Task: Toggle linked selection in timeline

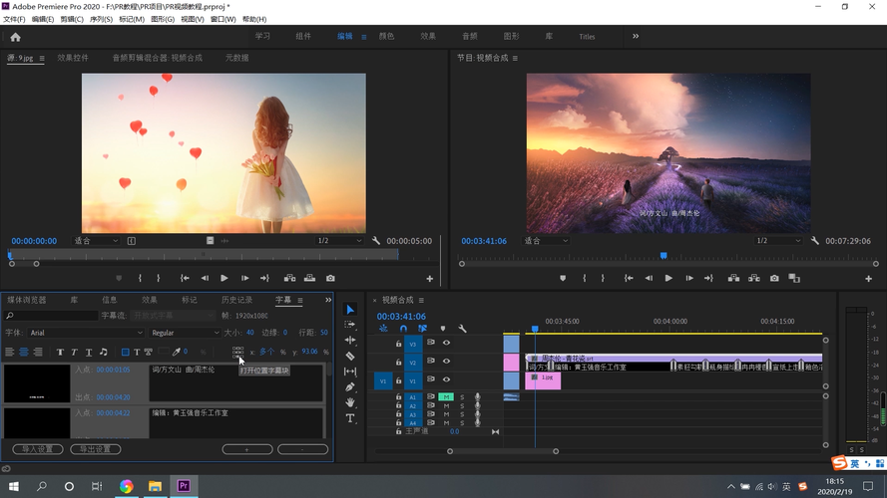Action: (x=423, y=329)
